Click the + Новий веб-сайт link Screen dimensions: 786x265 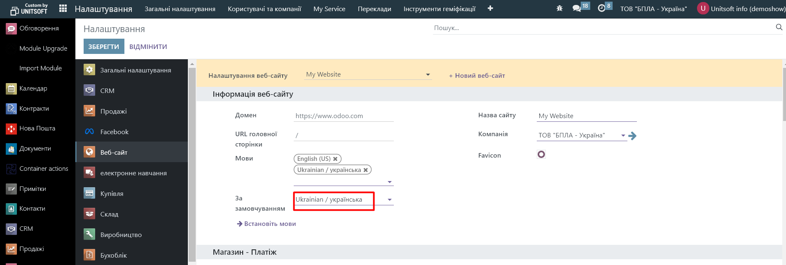[477, 76]
